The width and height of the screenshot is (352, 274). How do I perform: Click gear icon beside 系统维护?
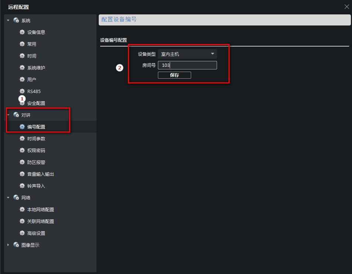pyautogui.click(x=22, y=68)
